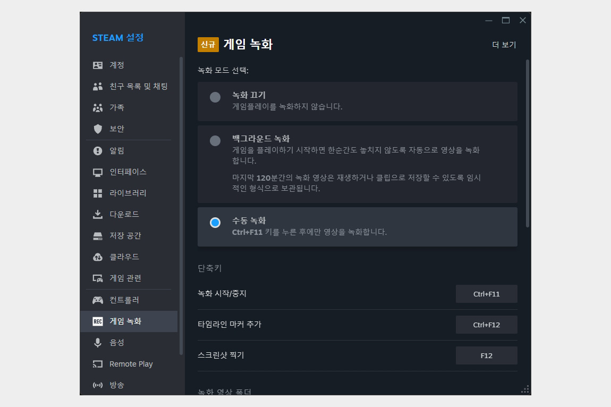Viewport: 611px width, 407px height.
Task: Open Remote Play settings label
Action: (x=131, y=364)
